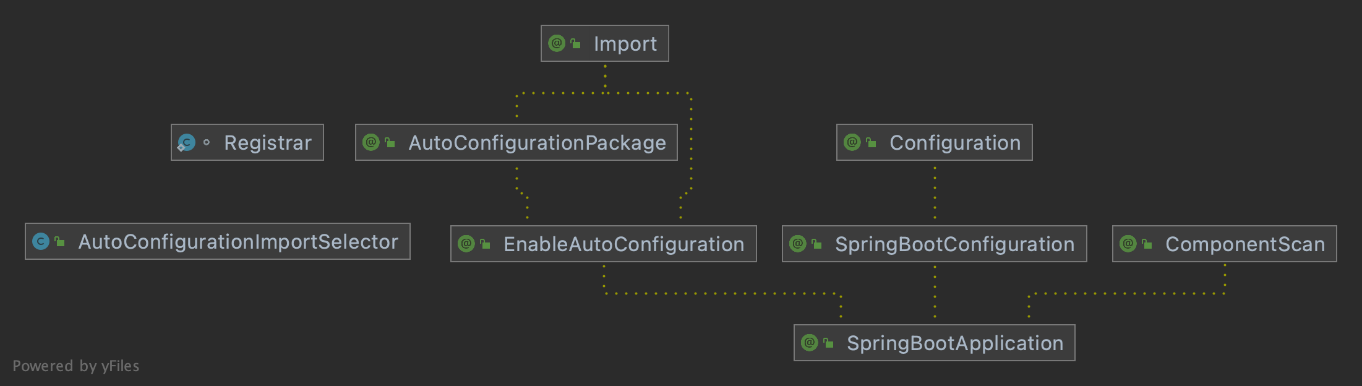Click the Powered by yFiles text
This screenshot has height=386, width=1362.
(76, 366)
